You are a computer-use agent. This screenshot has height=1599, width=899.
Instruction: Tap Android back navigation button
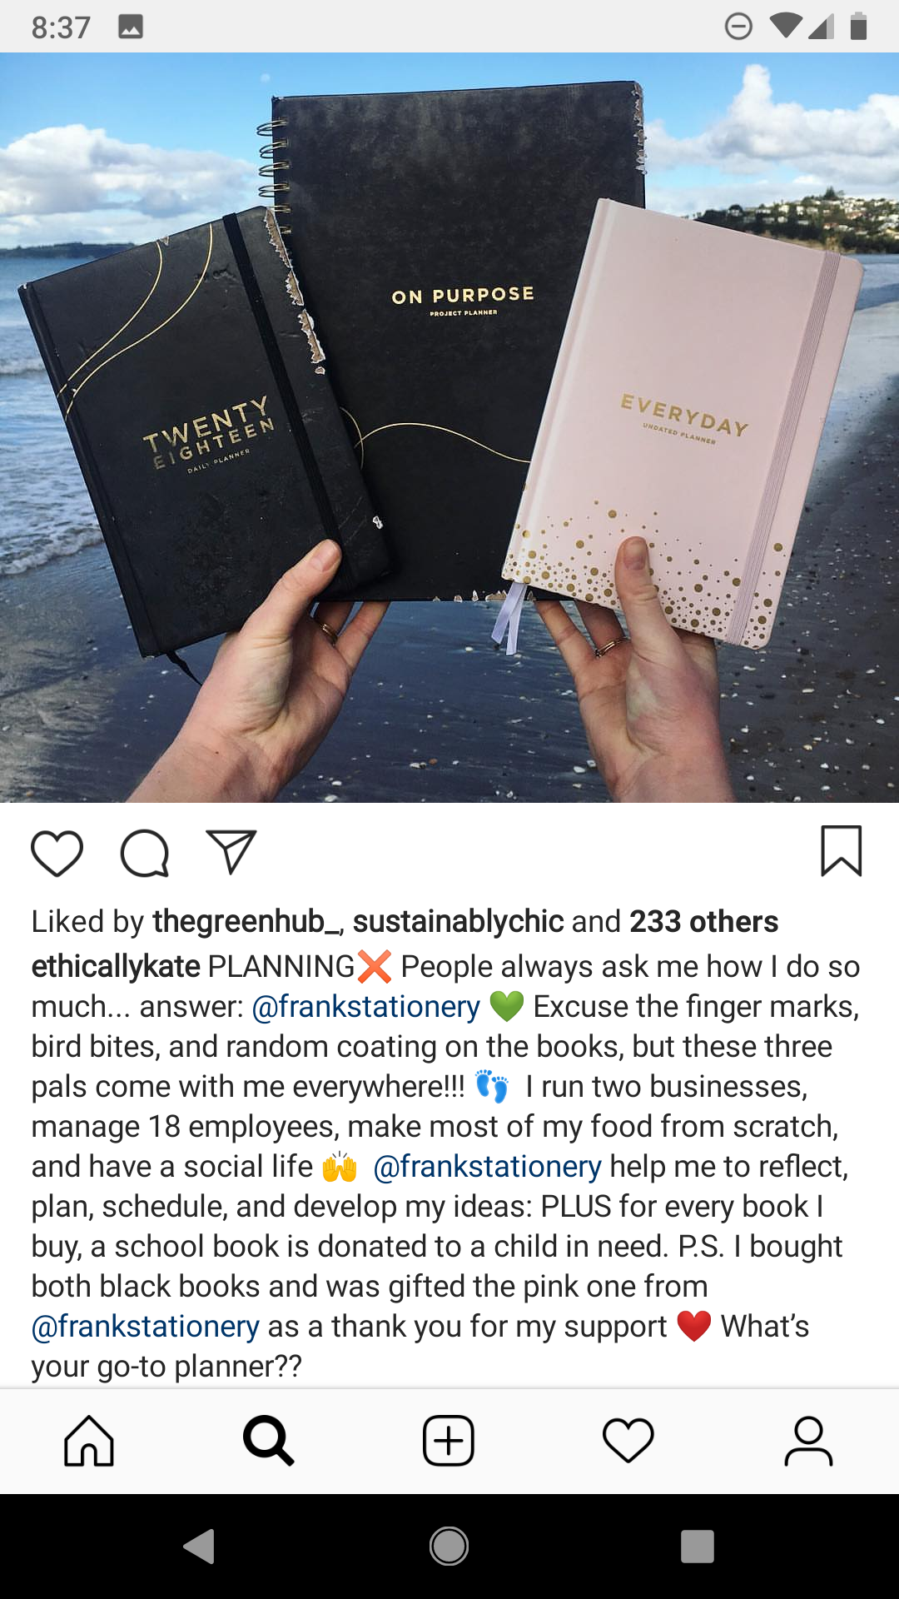pyautogui.click(x=200, y=1547)
